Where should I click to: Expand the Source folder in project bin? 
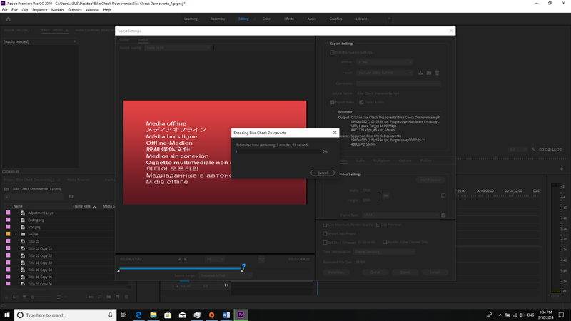(x=15, y=234)
